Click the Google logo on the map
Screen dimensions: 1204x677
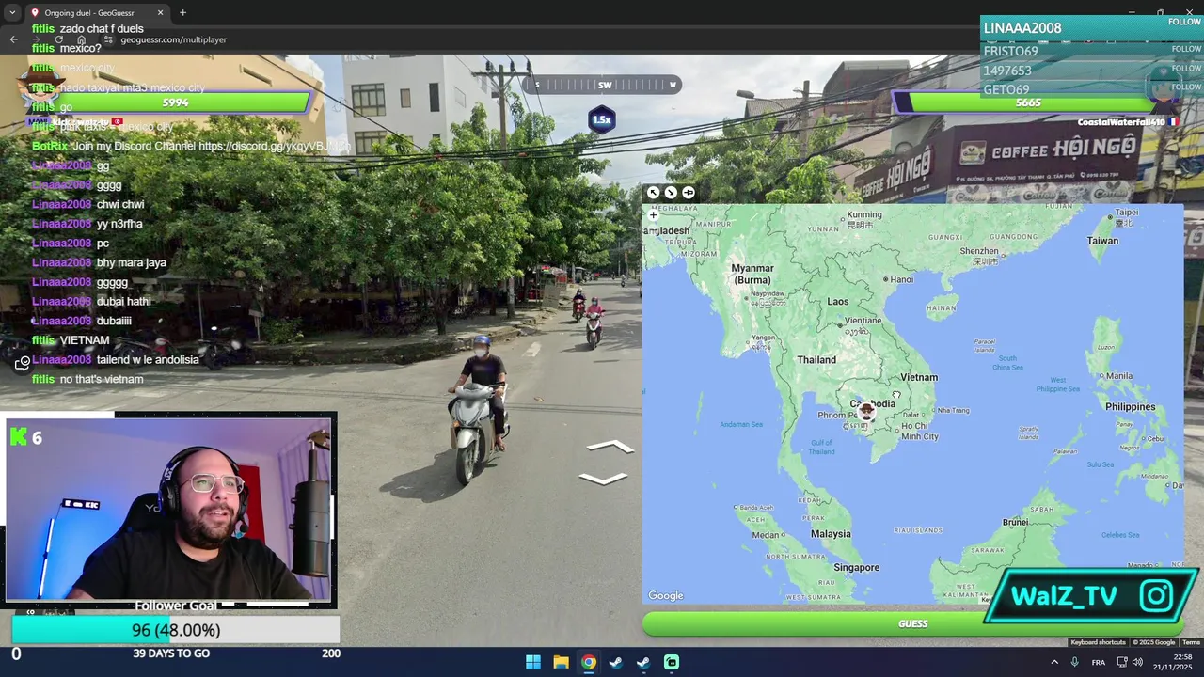point(666,595)
